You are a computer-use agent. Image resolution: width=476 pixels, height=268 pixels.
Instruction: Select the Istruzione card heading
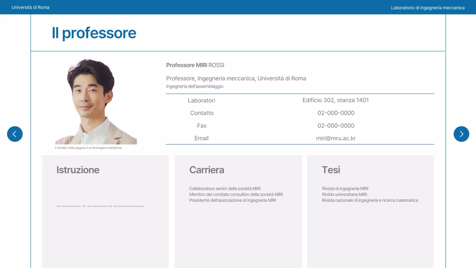[78, 170]
